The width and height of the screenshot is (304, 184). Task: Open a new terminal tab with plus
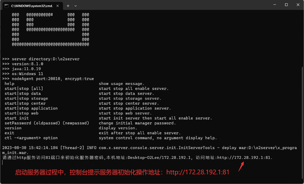68,6
